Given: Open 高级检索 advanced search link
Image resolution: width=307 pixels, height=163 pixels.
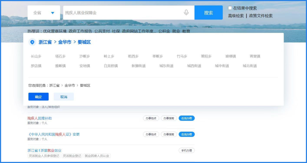Looking at the screenshot, I should click(236, 16).
